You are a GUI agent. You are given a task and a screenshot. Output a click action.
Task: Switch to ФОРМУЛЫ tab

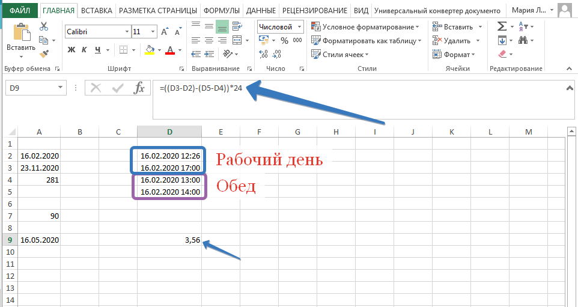pos(222,11)
